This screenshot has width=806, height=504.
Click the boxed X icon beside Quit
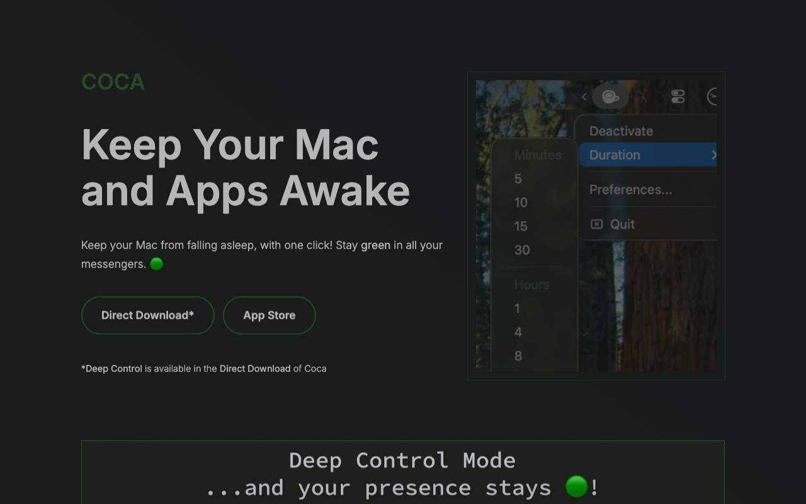(x=596, y=224)
